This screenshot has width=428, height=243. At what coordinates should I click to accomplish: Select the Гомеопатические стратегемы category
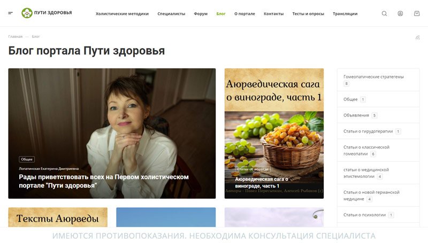378,80
